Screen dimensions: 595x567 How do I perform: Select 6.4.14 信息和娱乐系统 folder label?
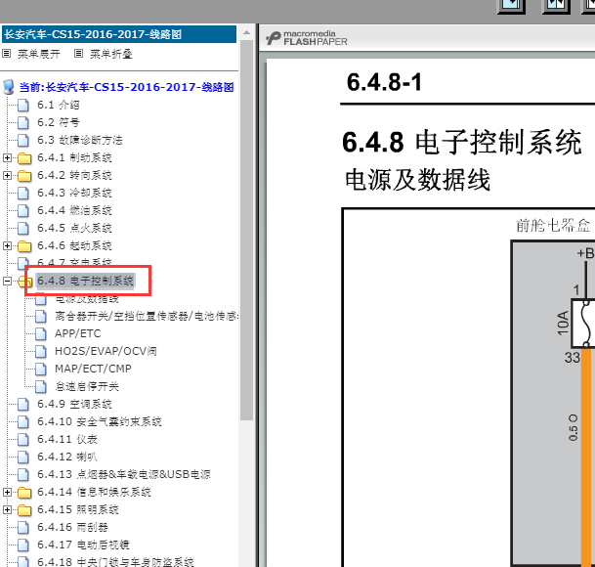point(94,492)
